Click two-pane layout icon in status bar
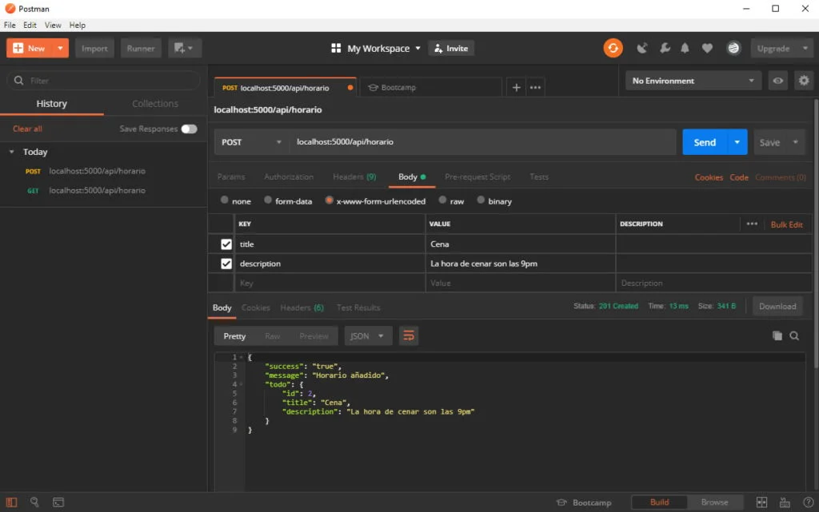 [x=761, y=502]
